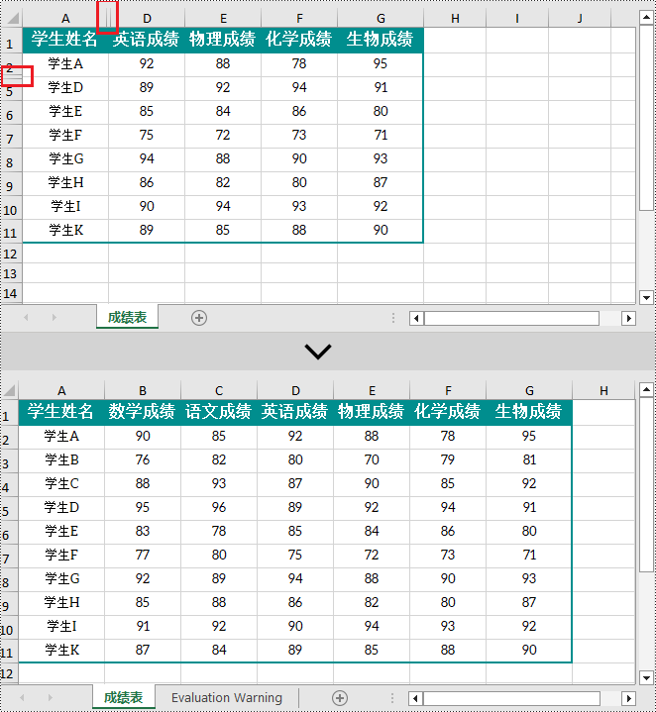Image resolution: width=656 pixels, height=712 pixels.
Task: Select 学生I's 数学成绩 cell in bottom table
Action: point(143,626)
